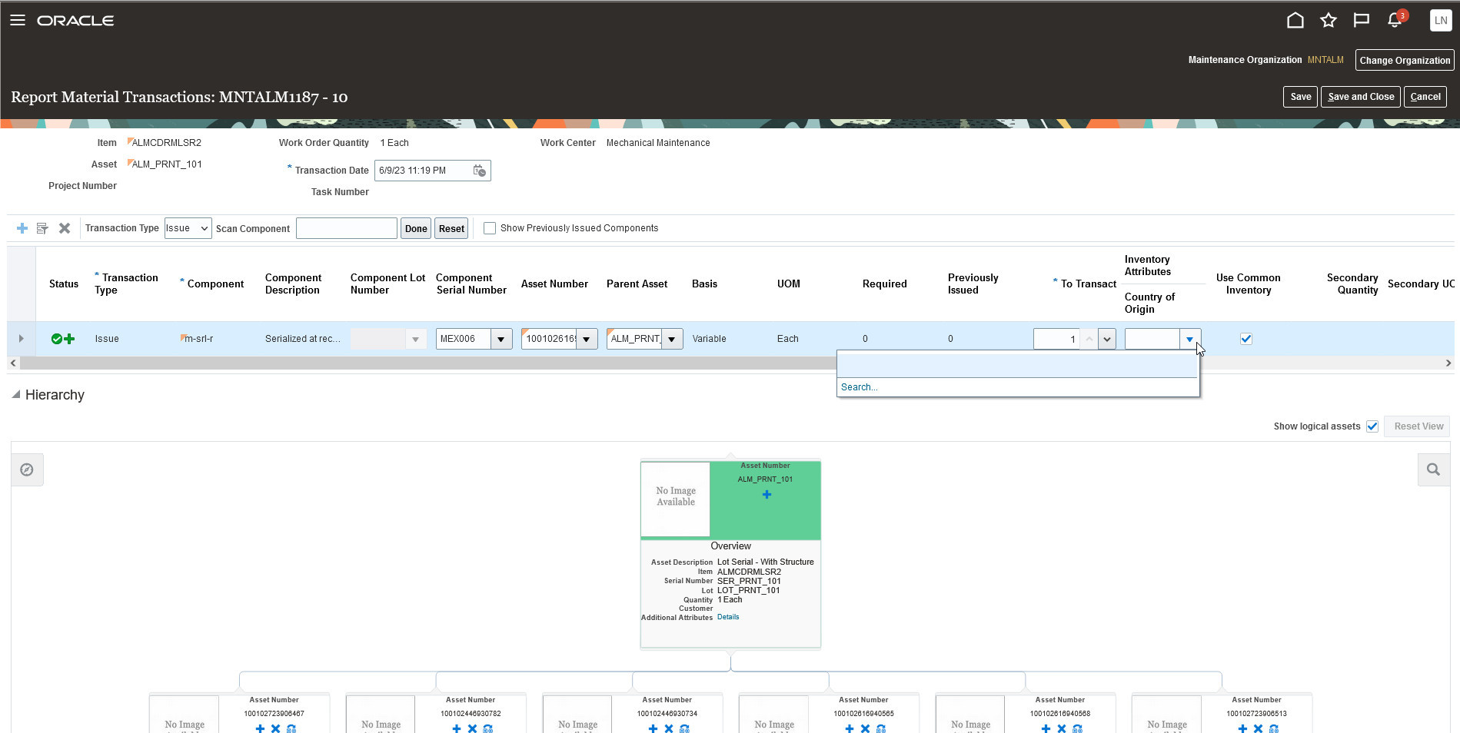Open Component Serial Number MEX006 dropdown
This screenshot has width=1460, height=733.
point(501,339)
